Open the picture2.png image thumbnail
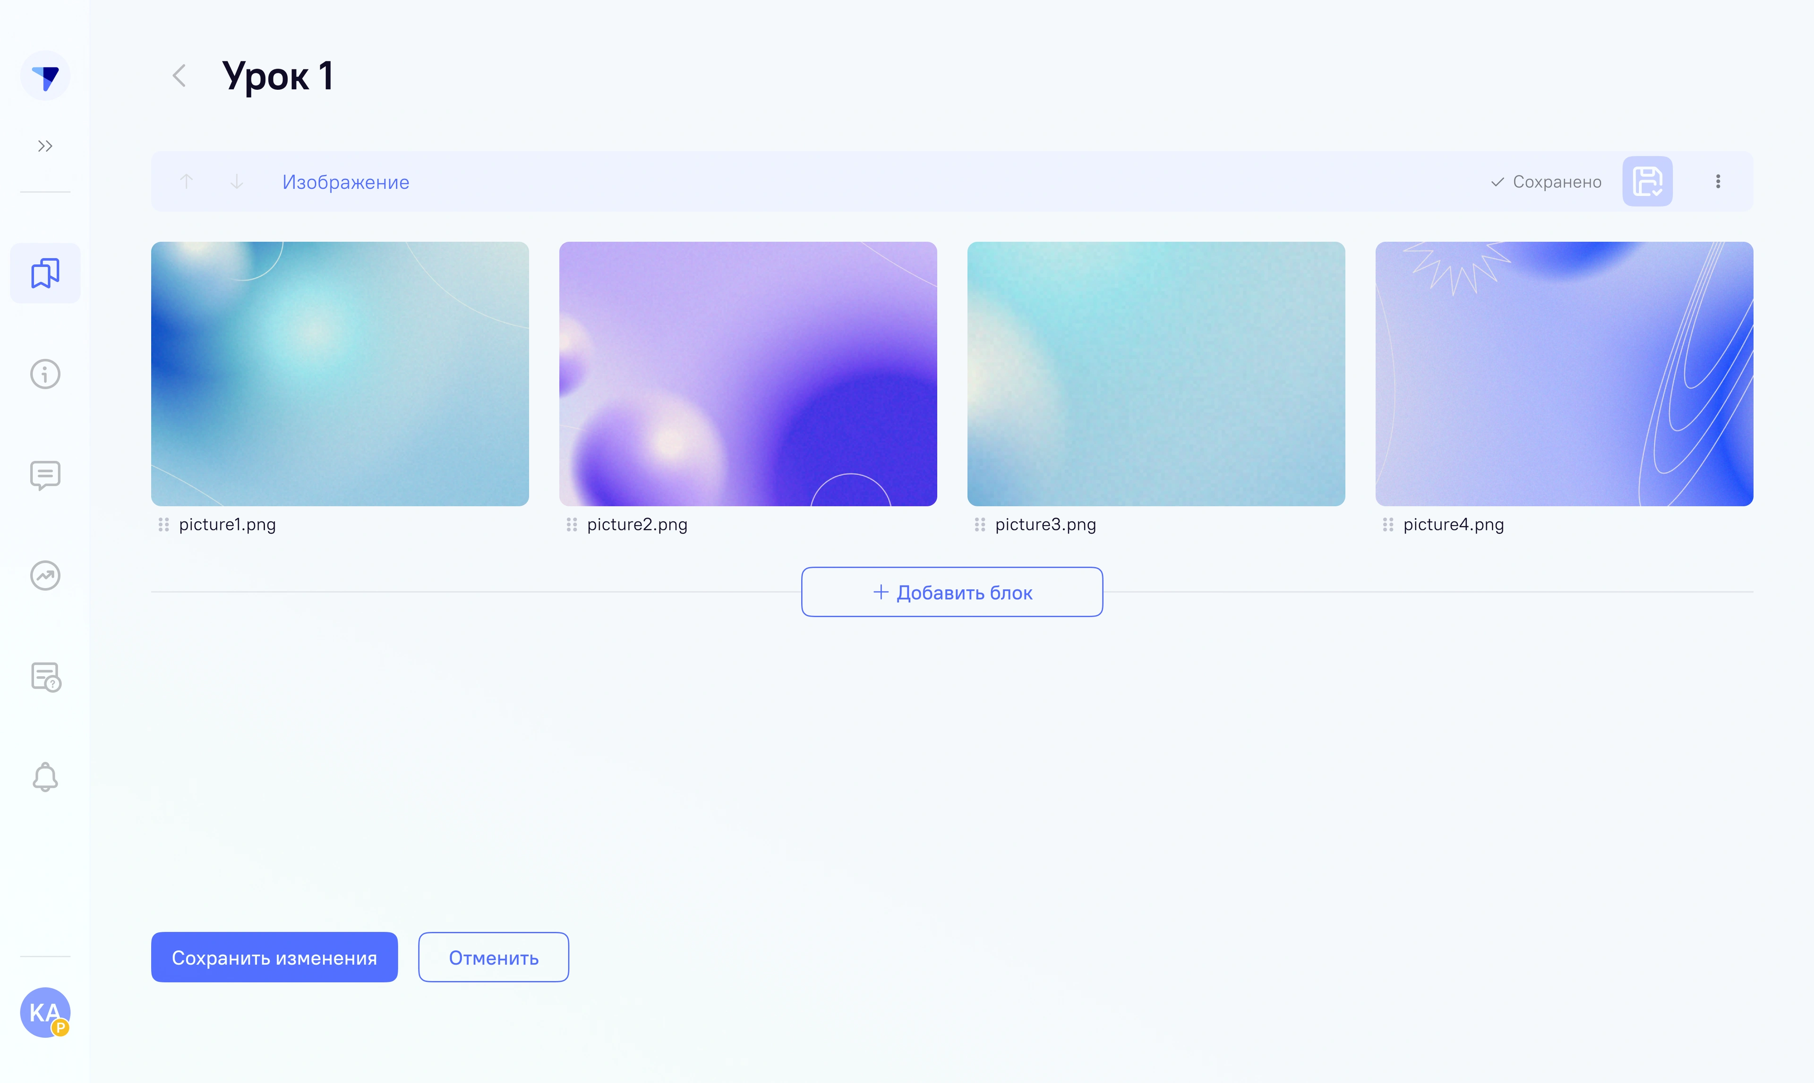 747,374
